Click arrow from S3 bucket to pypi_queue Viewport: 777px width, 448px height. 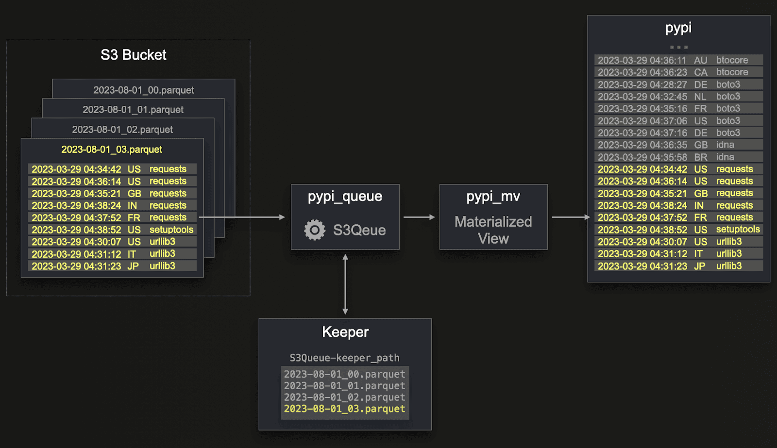[x=242, y=217]
